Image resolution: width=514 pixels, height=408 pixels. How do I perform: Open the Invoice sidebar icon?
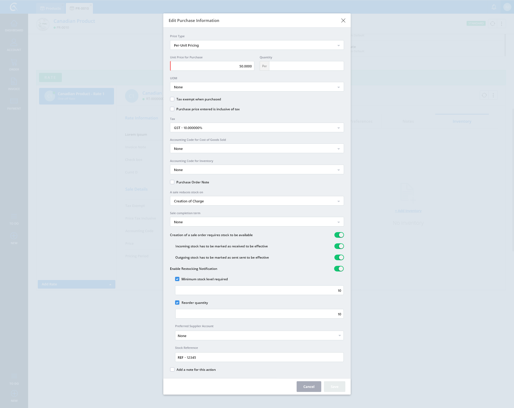pyautogui.click(x=14, y=83)
